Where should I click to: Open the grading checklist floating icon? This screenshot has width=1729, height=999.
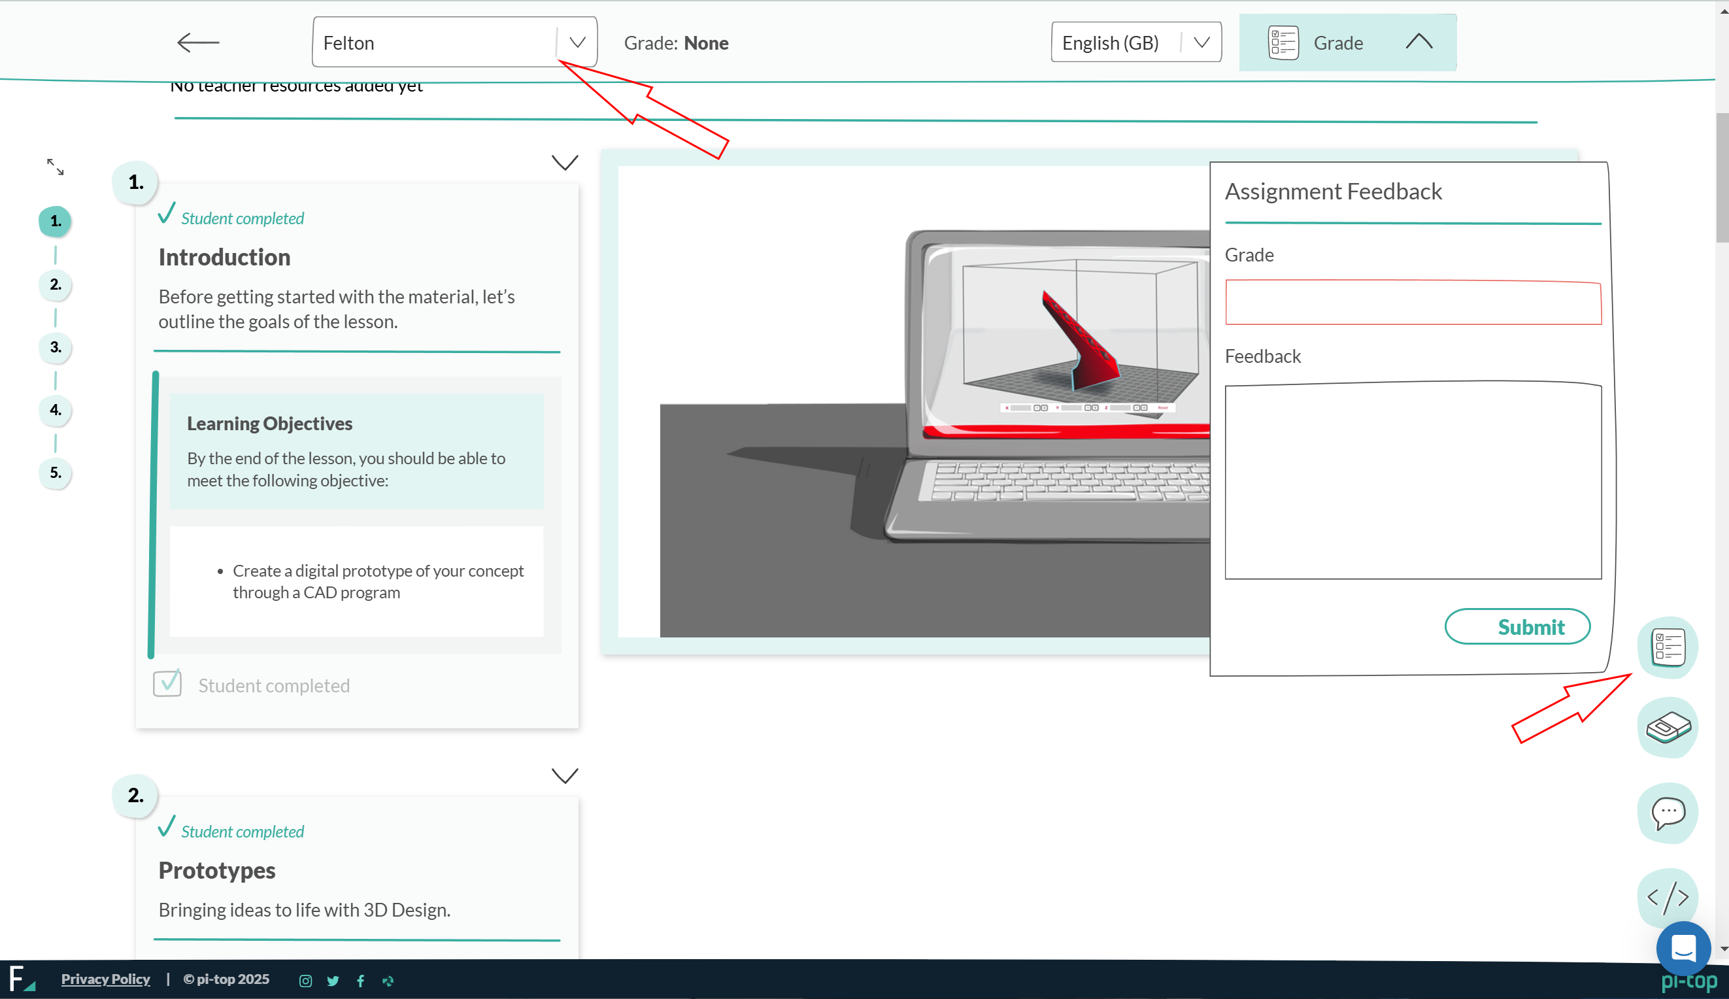point(1668,647)
